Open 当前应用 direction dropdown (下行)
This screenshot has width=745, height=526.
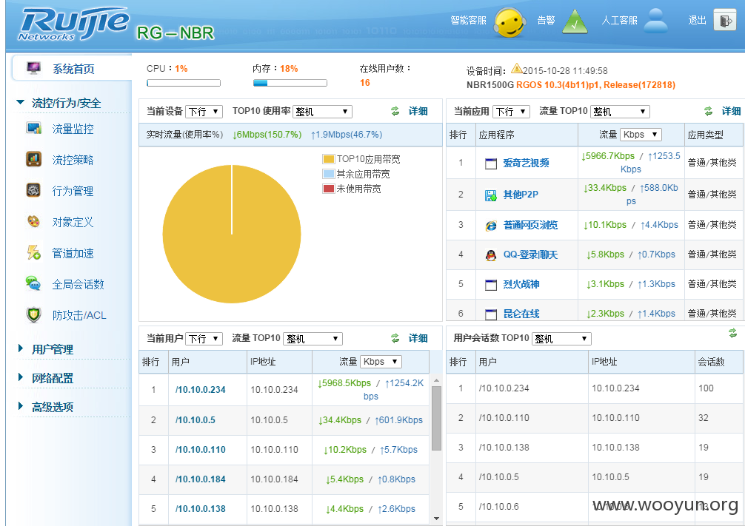(x=511, y=112)
